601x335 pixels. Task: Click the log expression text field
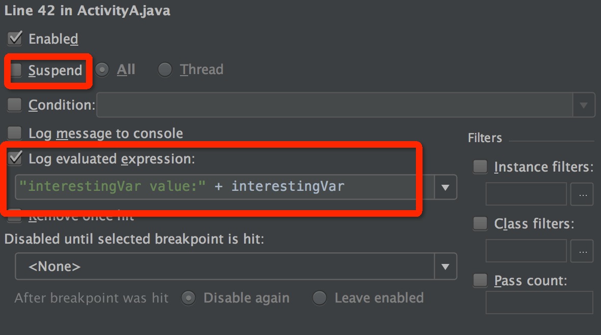click(224, 187)
